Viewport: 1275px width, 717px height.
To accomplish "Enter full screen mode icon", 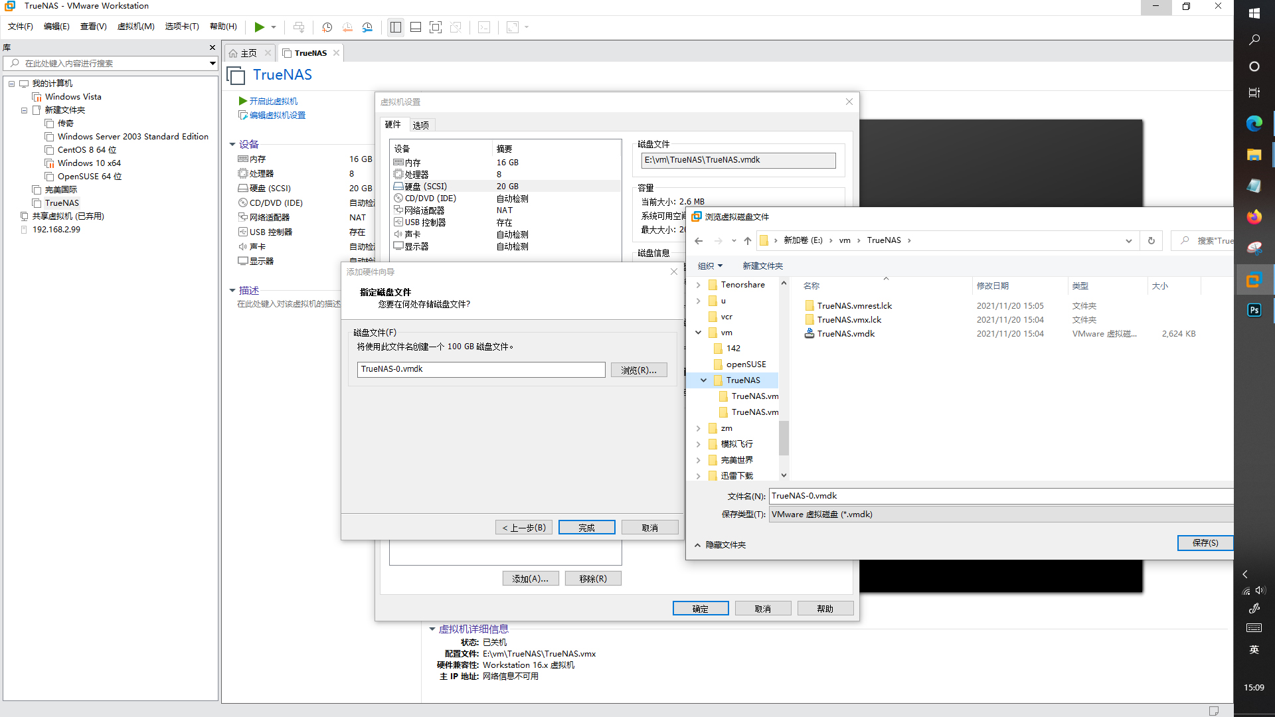I will (436, 27).
